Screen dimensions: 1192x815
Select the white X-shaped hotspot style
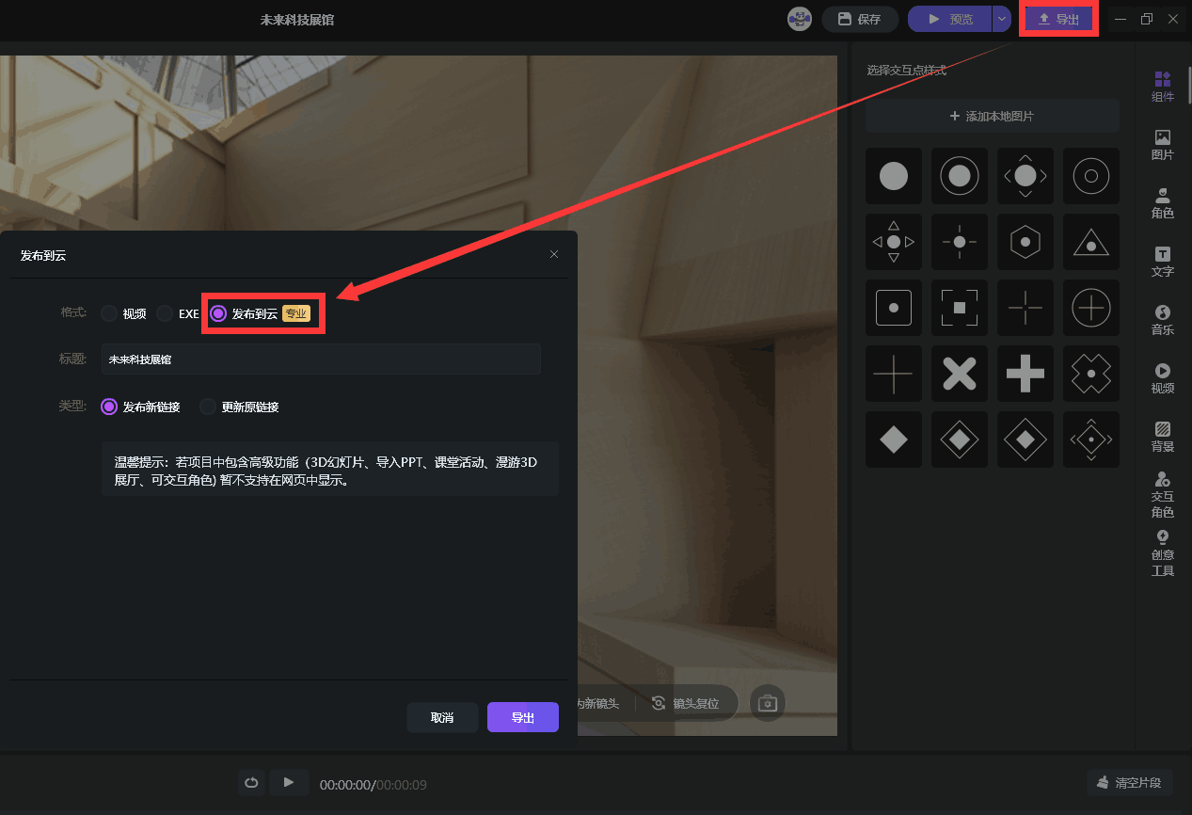tap(959, 374)
